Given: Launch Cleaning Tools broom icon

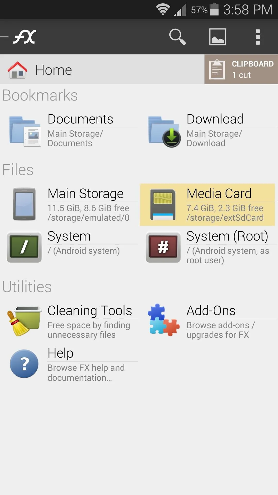Looking at the screenshot, I should 24,321.
